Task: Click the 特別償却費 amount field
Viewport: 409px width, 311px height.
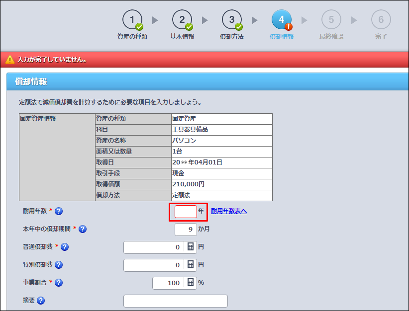Action: pos(154,265)
